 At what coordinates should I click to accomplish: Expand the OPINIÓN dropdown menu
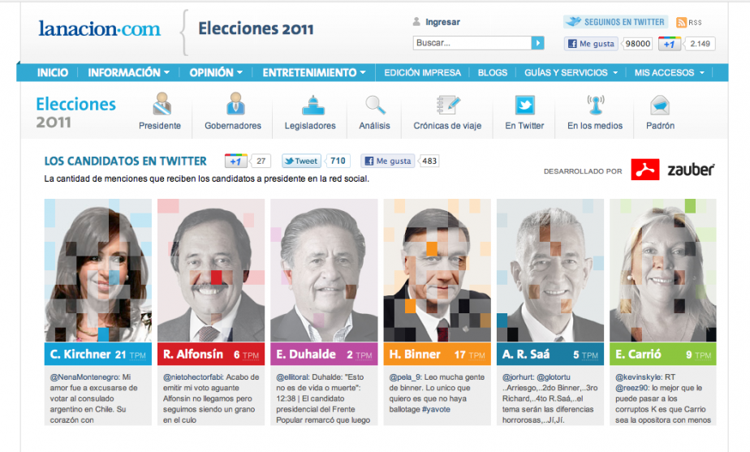pos(216,73)
